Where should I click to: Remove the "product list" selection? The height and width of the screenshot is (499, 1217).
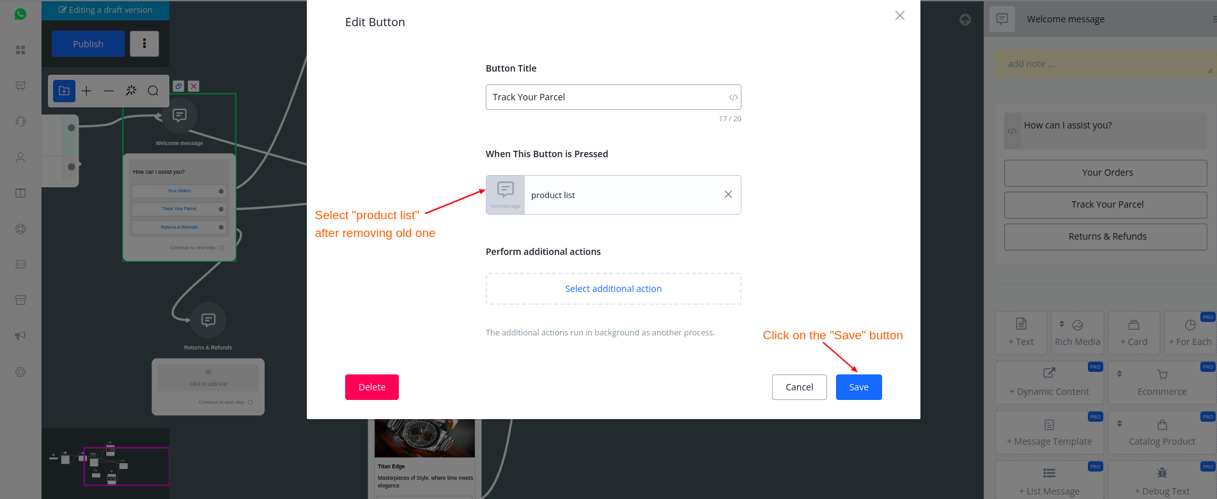[x=728, y=194]
